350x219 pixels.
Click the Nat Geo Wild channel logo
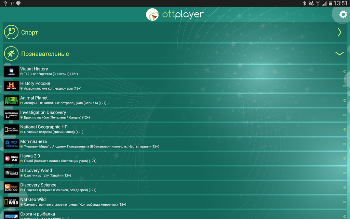11,202
